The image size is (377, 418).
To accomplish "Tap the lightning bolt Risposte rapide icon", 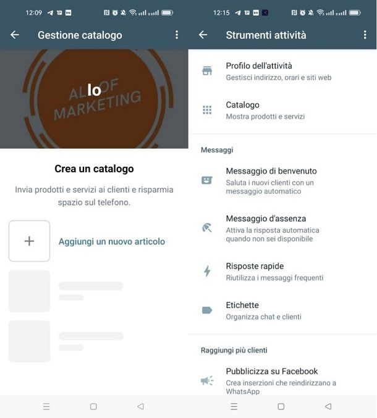I will point(207,271).
